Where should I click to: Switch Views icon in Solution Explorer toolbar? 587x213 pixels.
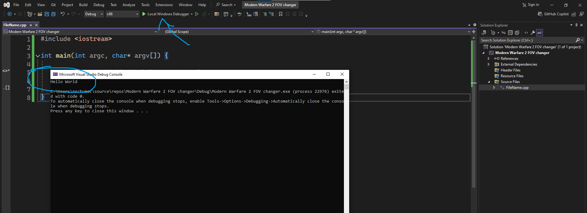tap(484, 33)
